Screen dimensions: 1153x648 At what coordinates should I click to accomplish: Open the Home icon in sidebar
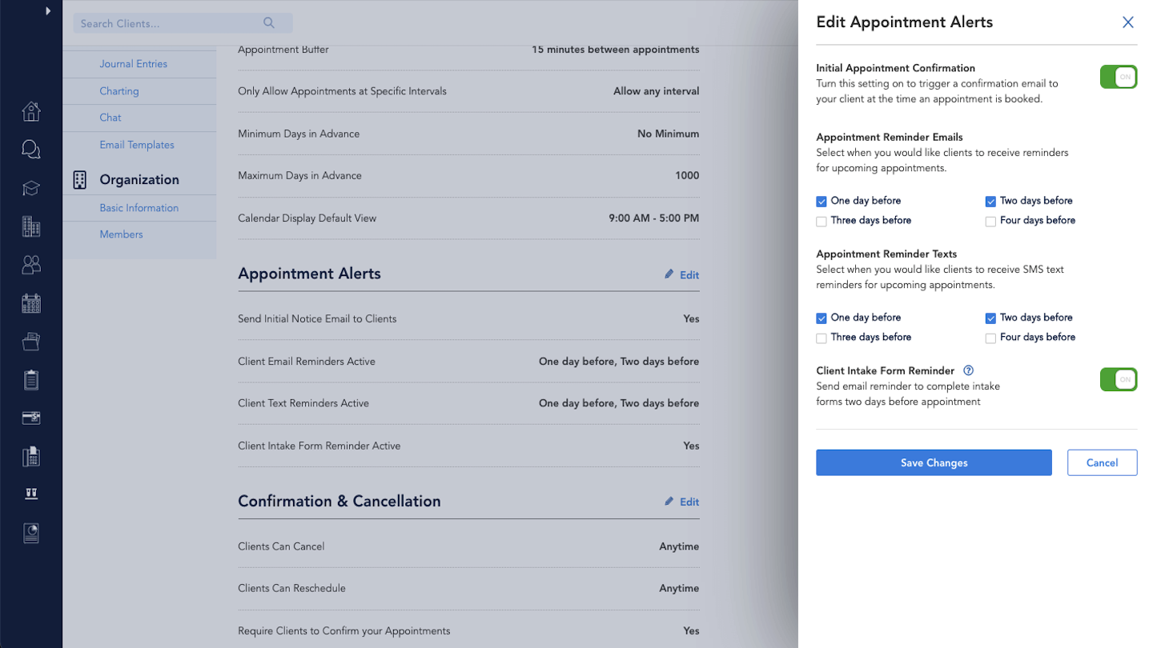point(31,111)
